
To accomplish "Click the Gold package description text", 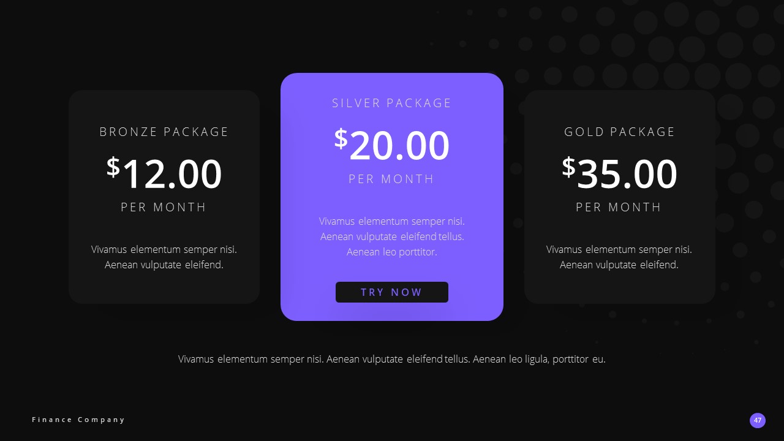I will tap(619, 257).
